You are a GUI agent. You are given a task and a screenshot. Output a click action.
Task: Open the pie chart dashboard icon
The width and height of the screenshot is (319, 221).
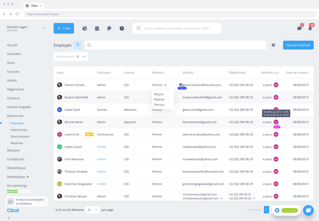pyautogui.click(x=85, y=29)
